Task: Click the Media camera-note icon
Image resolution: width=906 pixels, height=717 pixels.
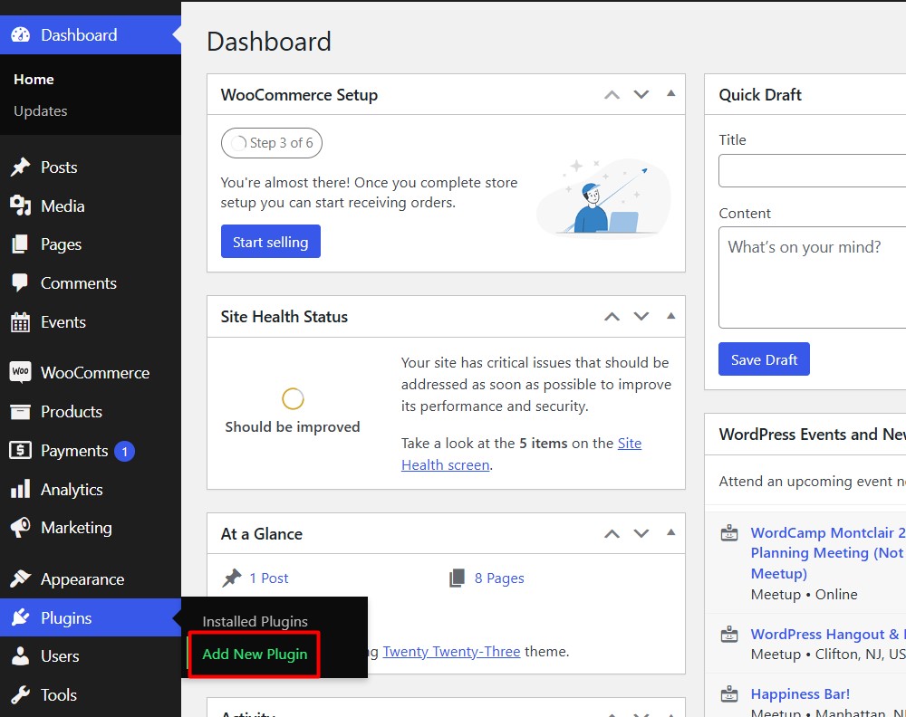Action: (x=21, y=206)
